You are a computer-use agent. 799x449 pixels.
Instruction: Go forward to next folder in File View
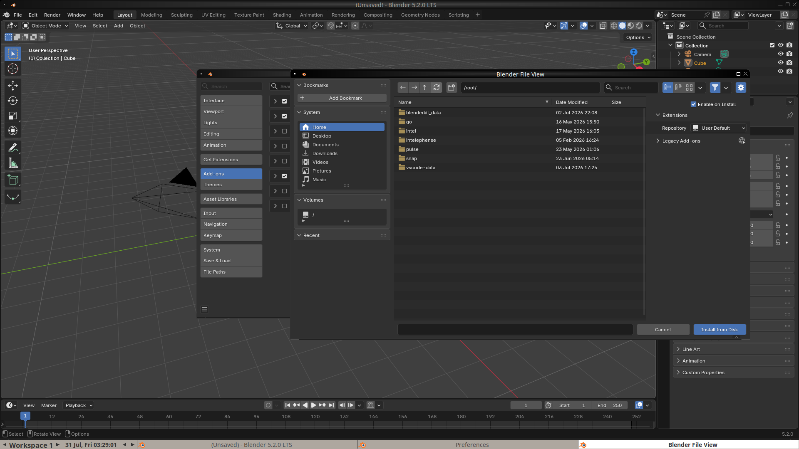414,88
